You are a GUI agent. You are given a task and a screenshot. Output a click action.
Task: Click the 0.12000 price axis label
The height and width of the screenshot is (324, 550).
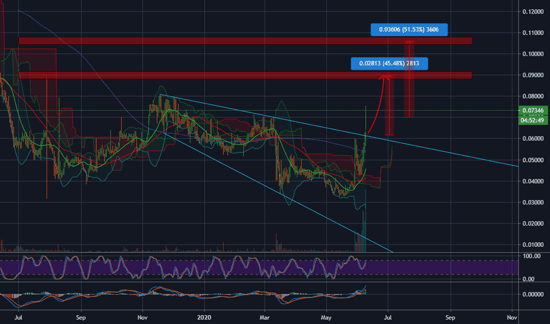(x=533, y=12)
